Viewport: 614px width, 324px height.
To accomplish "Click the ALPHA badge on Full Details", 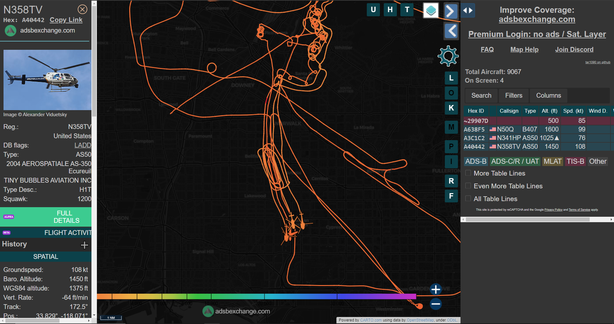I will click(x=9, y=217).
